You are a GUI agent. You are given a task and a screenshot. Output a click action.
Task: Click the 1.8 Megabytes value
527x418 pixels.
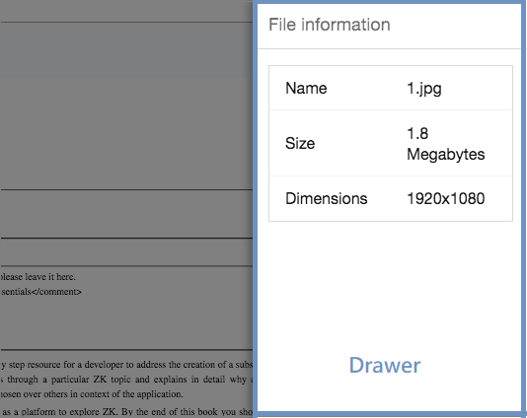point(446,144)
